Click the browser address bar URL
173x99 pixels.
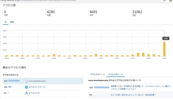(38, 1)
